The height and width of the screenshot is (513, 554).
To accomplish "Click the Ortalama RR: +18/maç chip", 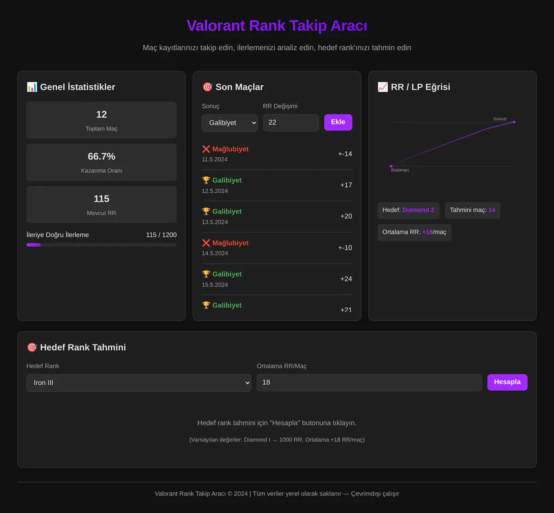I will [x=415, y=232].
